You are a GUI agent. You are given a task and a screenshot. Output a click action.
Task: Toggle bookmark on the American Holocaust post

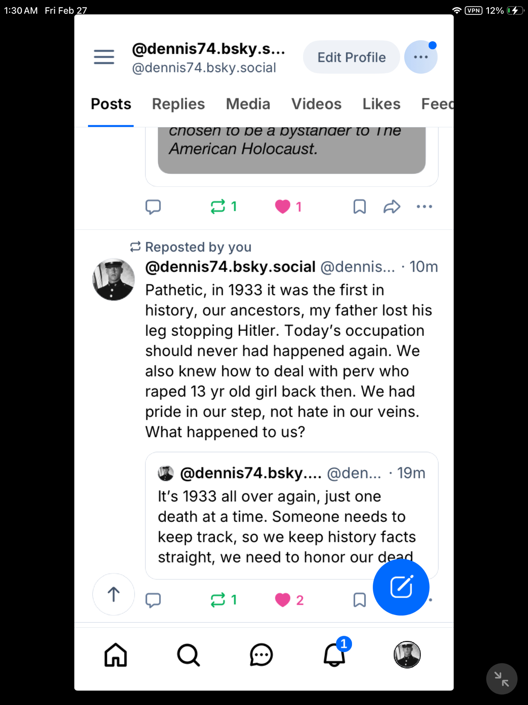coord(359,207)
